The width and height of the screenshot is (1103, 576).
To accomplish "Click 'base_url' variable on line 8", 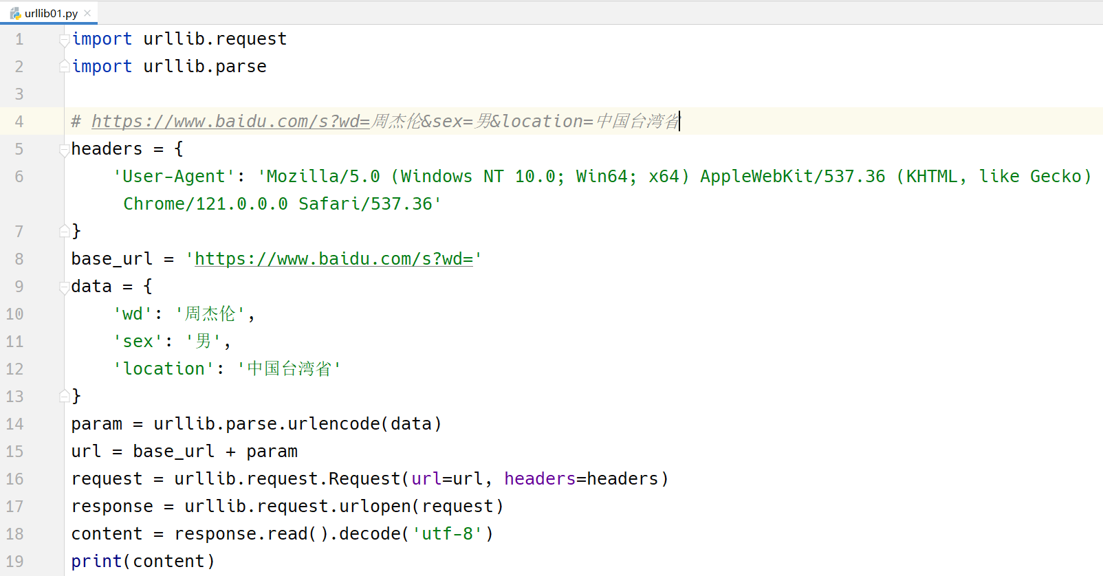I will (x=112, y=259).
